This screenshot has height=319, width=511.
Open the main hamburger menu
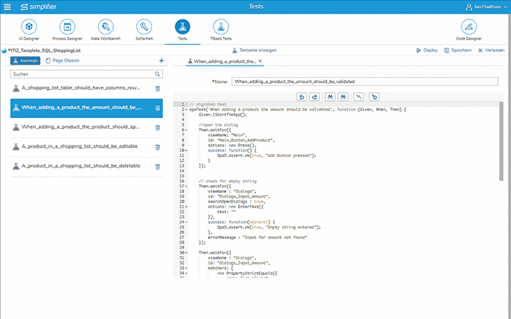click(x=6, y=6)
